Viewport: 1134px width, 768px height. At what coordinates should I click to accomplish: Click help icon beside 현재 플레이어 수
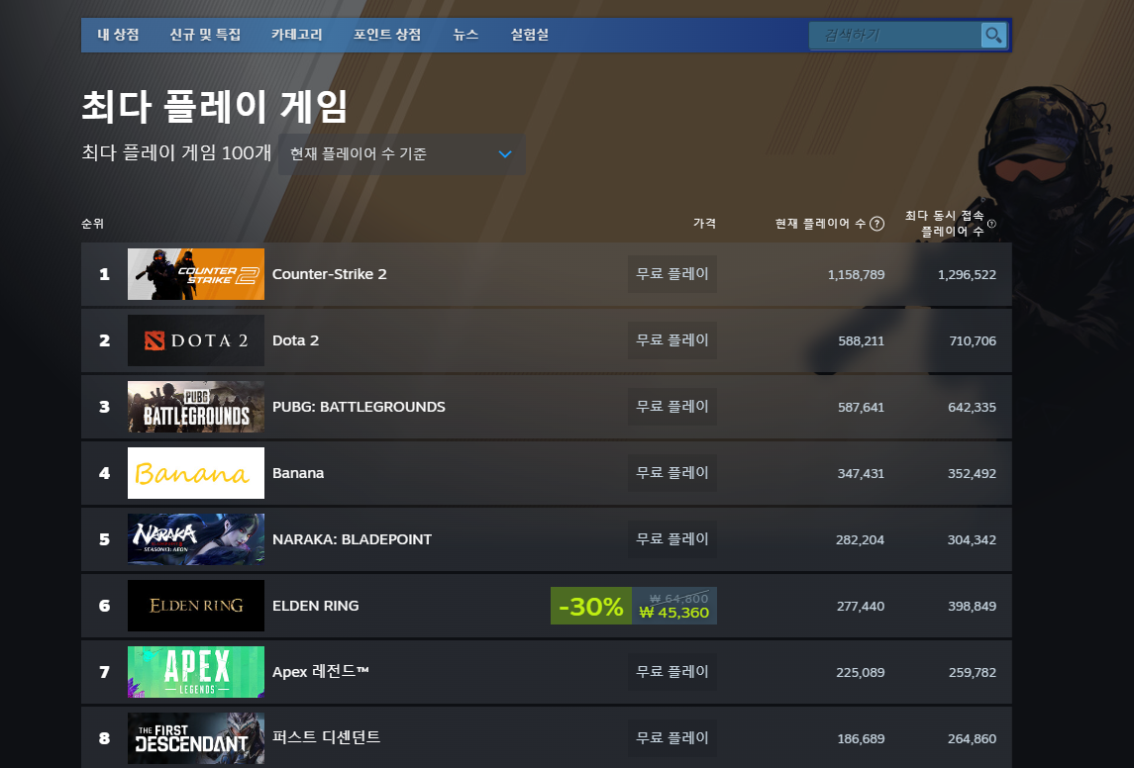(x=876, y=224)
